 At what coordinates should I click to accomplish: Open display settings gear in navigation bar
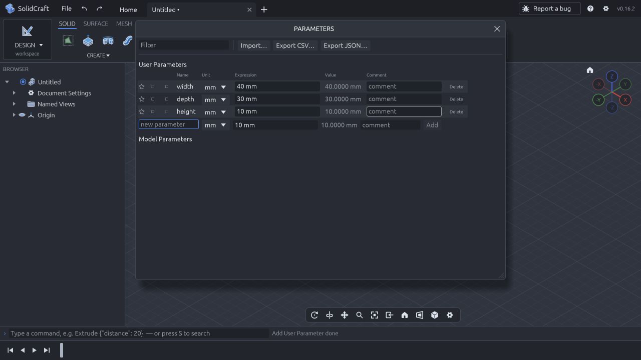(x=450, y=315)
